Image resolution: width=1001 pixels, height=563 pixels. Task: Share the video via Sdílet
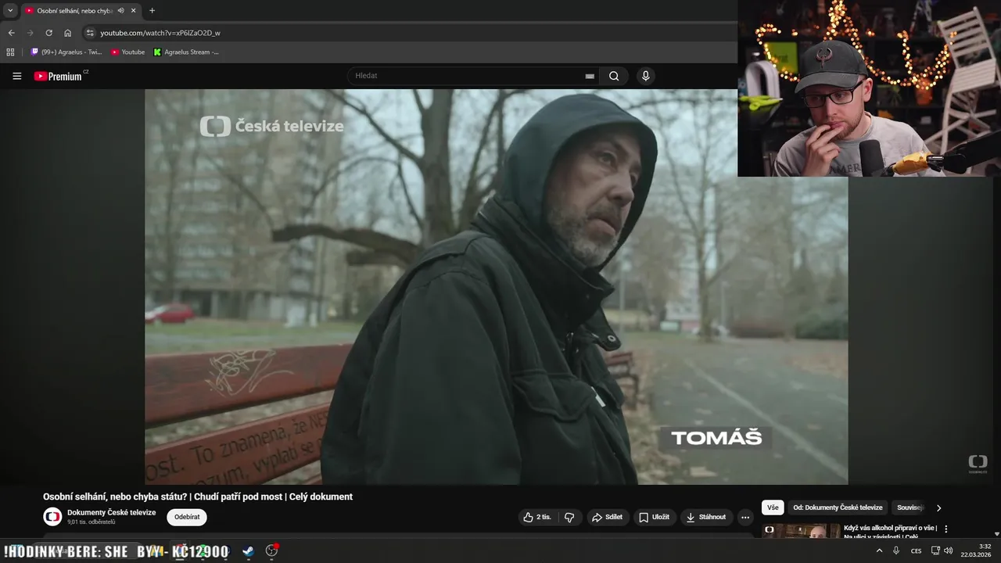[607, 517]
